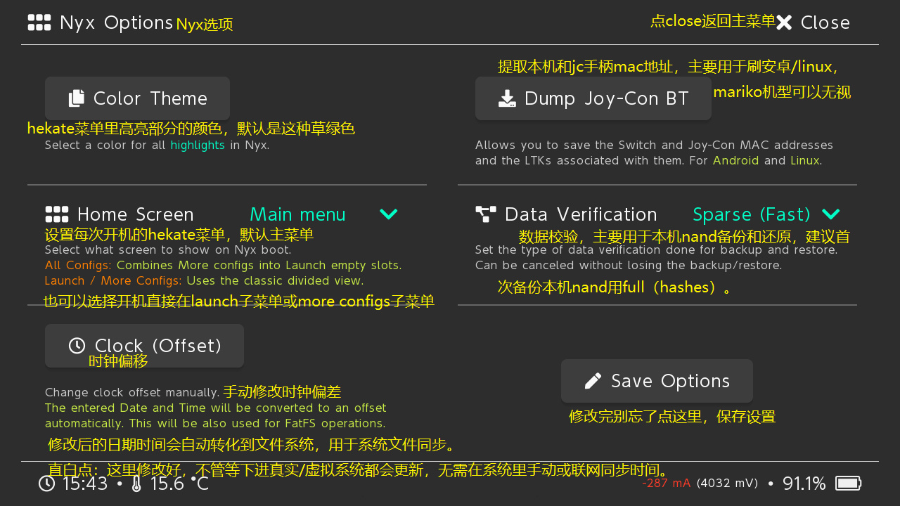900x506 pixels.
Task: Click 'Set the type of data verification' text
Action: pyautogui.click(x=656, y=250)
